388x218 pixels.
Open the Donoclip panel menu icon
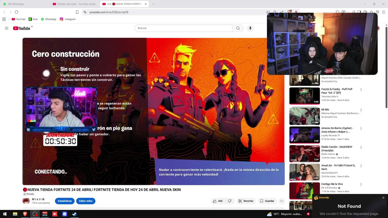click(383, 198)
